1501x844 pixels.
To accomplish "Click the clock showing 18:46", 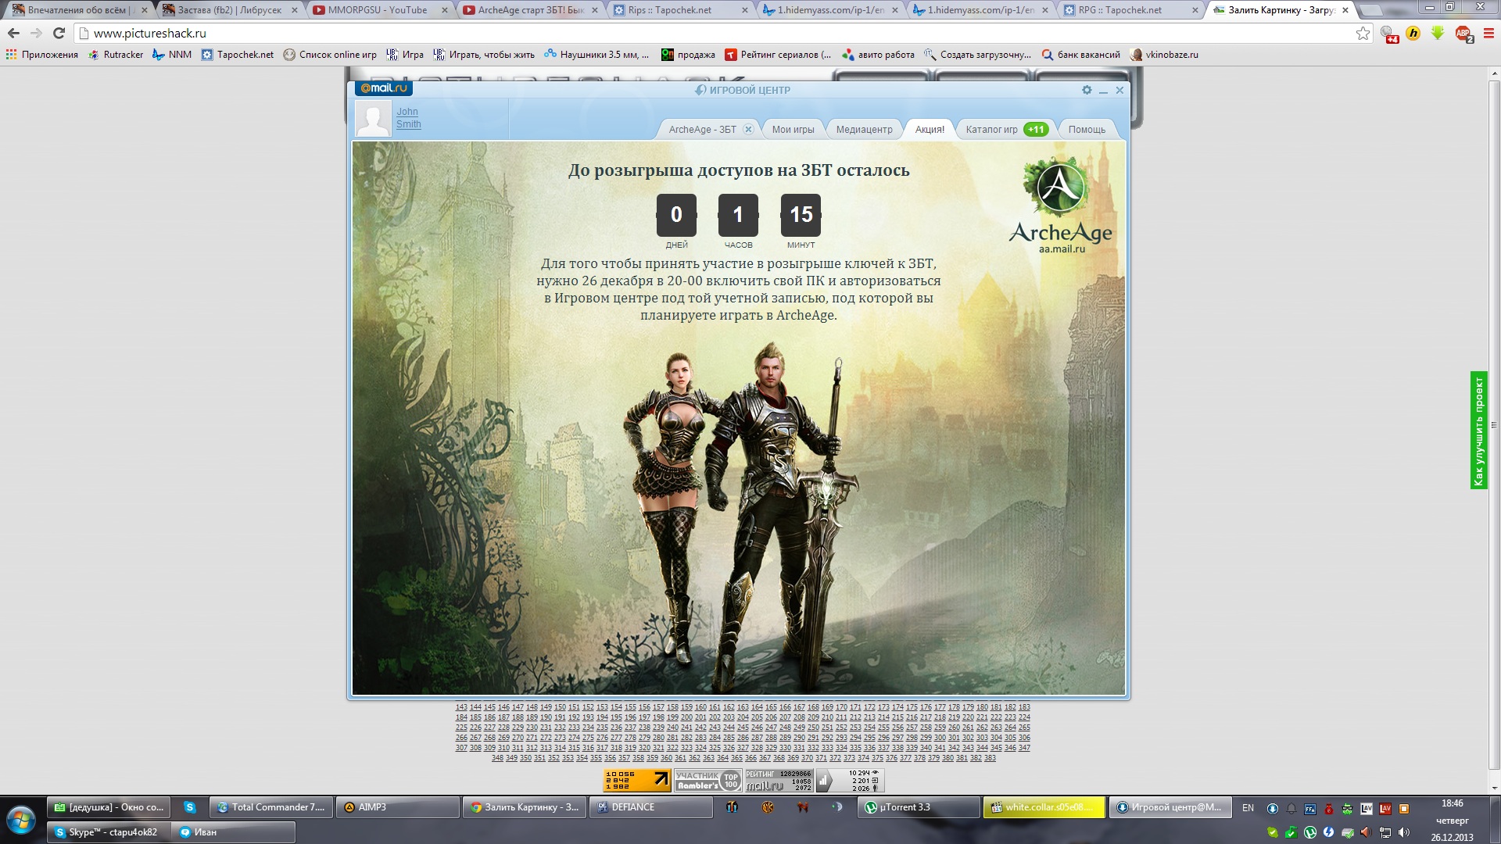I will 1452,803.
